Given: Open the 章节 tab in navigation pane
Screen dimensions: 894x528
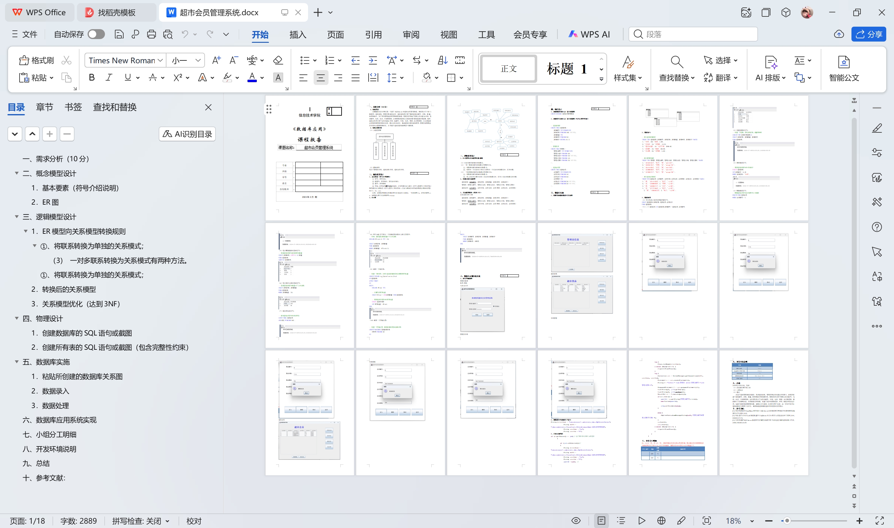Looking at the screenshot, I should click(x=44, y=107).
